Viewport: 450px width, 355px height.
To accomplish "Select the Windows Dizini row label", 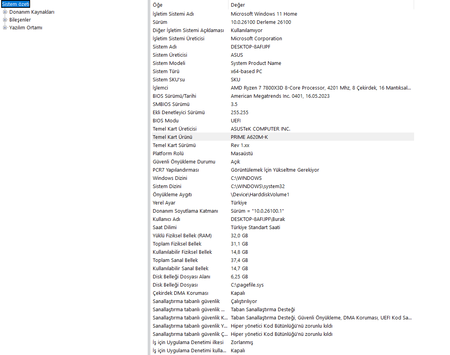I will [x=170, y=178].
